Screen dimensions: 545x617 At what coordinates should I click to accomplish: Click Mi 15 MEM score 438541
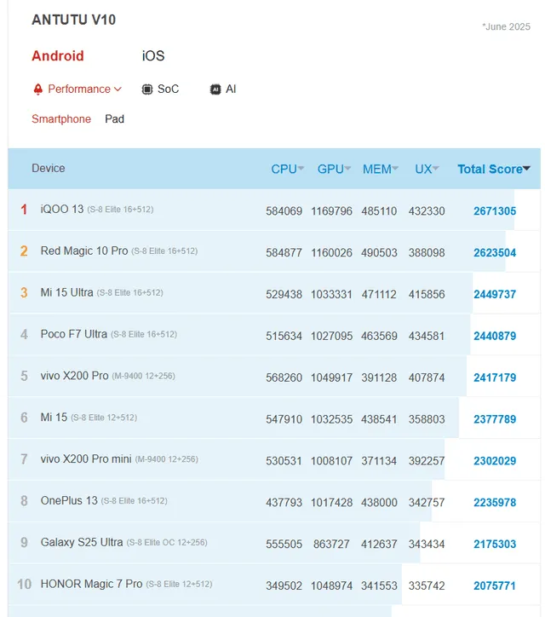point(379,419)
